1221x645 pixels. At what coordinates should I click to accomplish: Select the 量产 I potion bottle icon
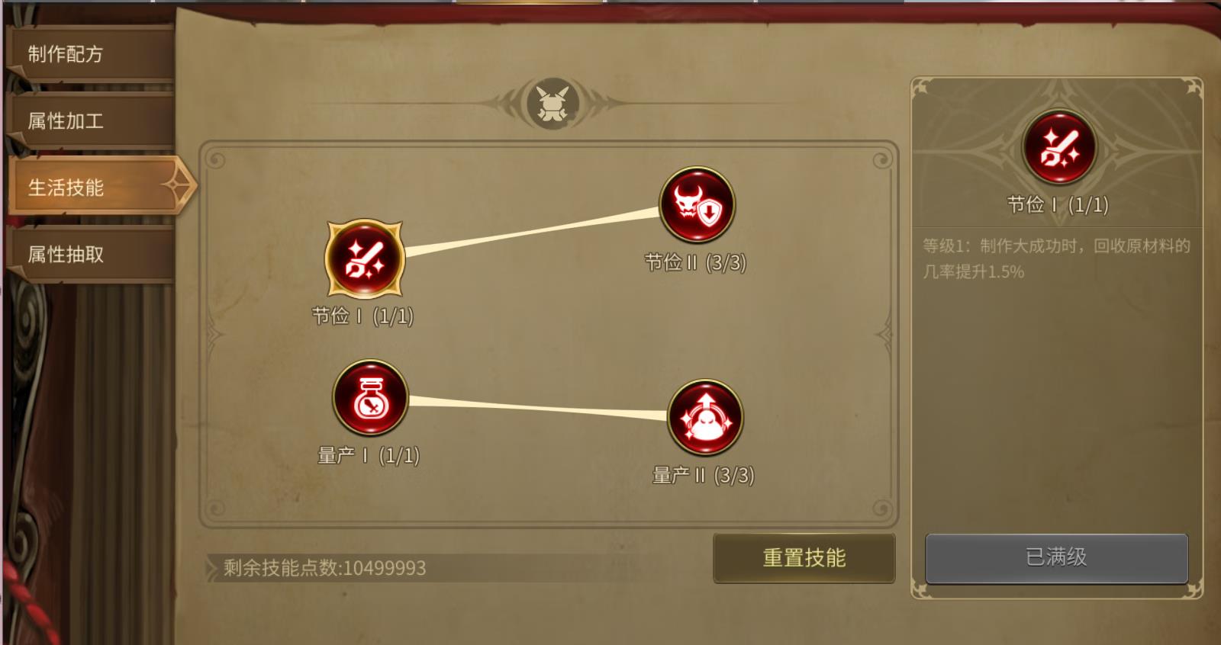tap(371, 398)
